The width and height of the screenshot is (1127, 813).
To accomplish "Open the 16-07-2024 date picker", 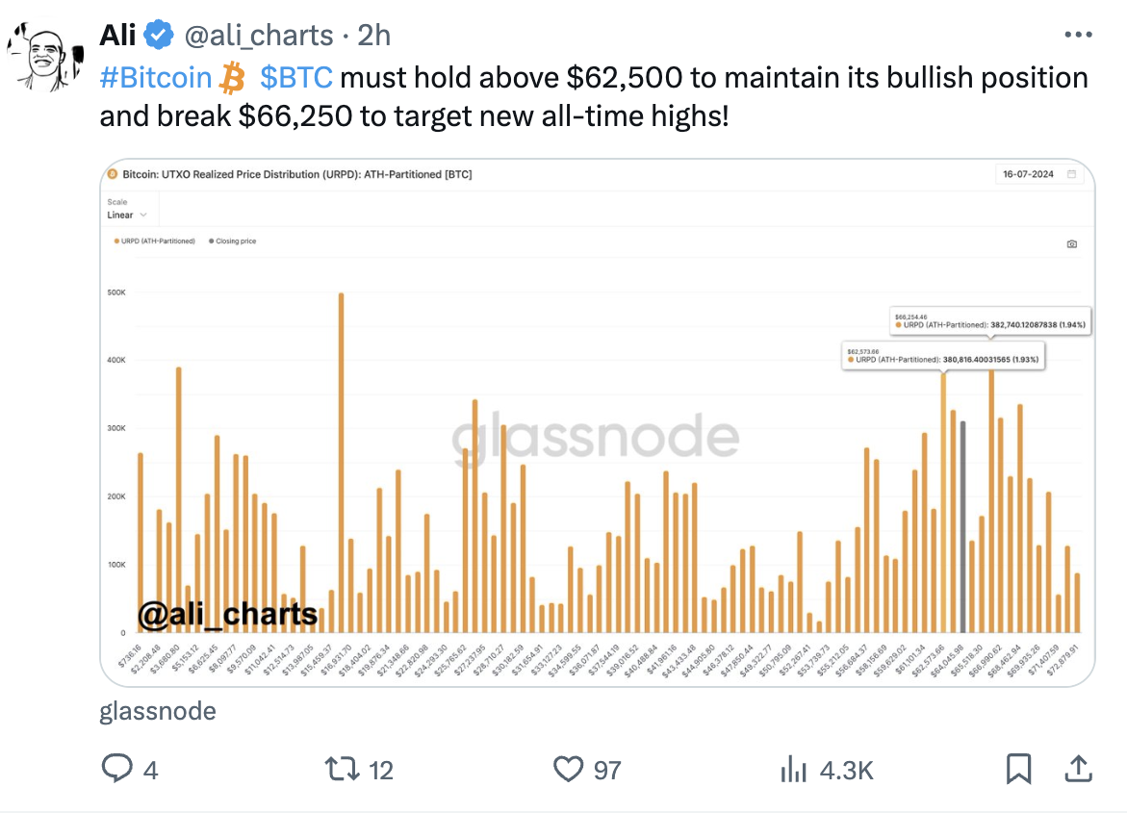I will (x=1039, y=174).
